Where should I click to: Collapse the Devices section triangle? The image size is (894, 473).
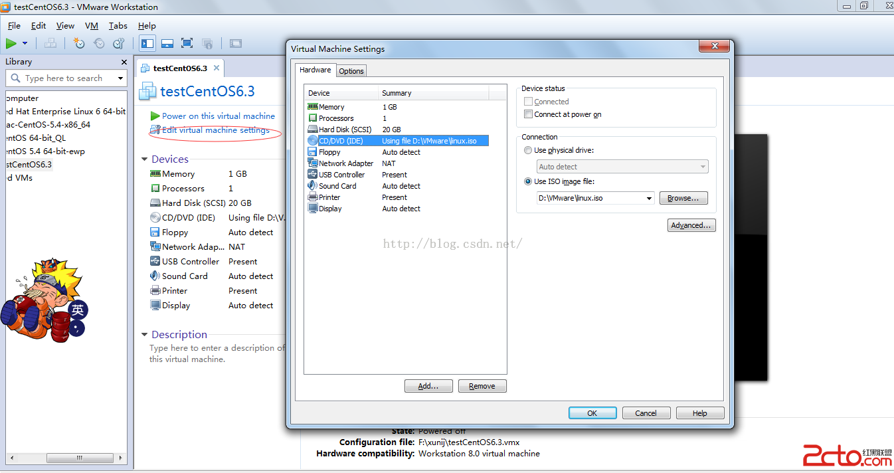click(x=145, y=159)
